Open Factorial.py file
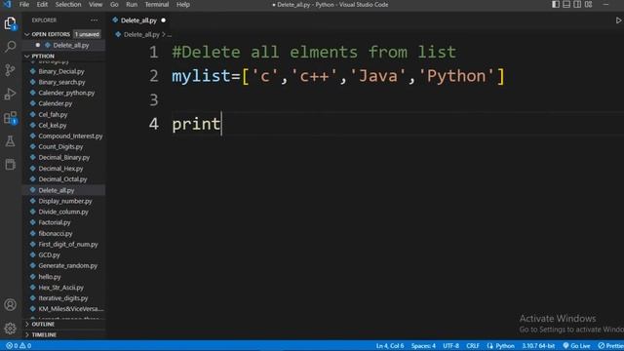The width and height of the screenshot is (624, 351). 55,223
